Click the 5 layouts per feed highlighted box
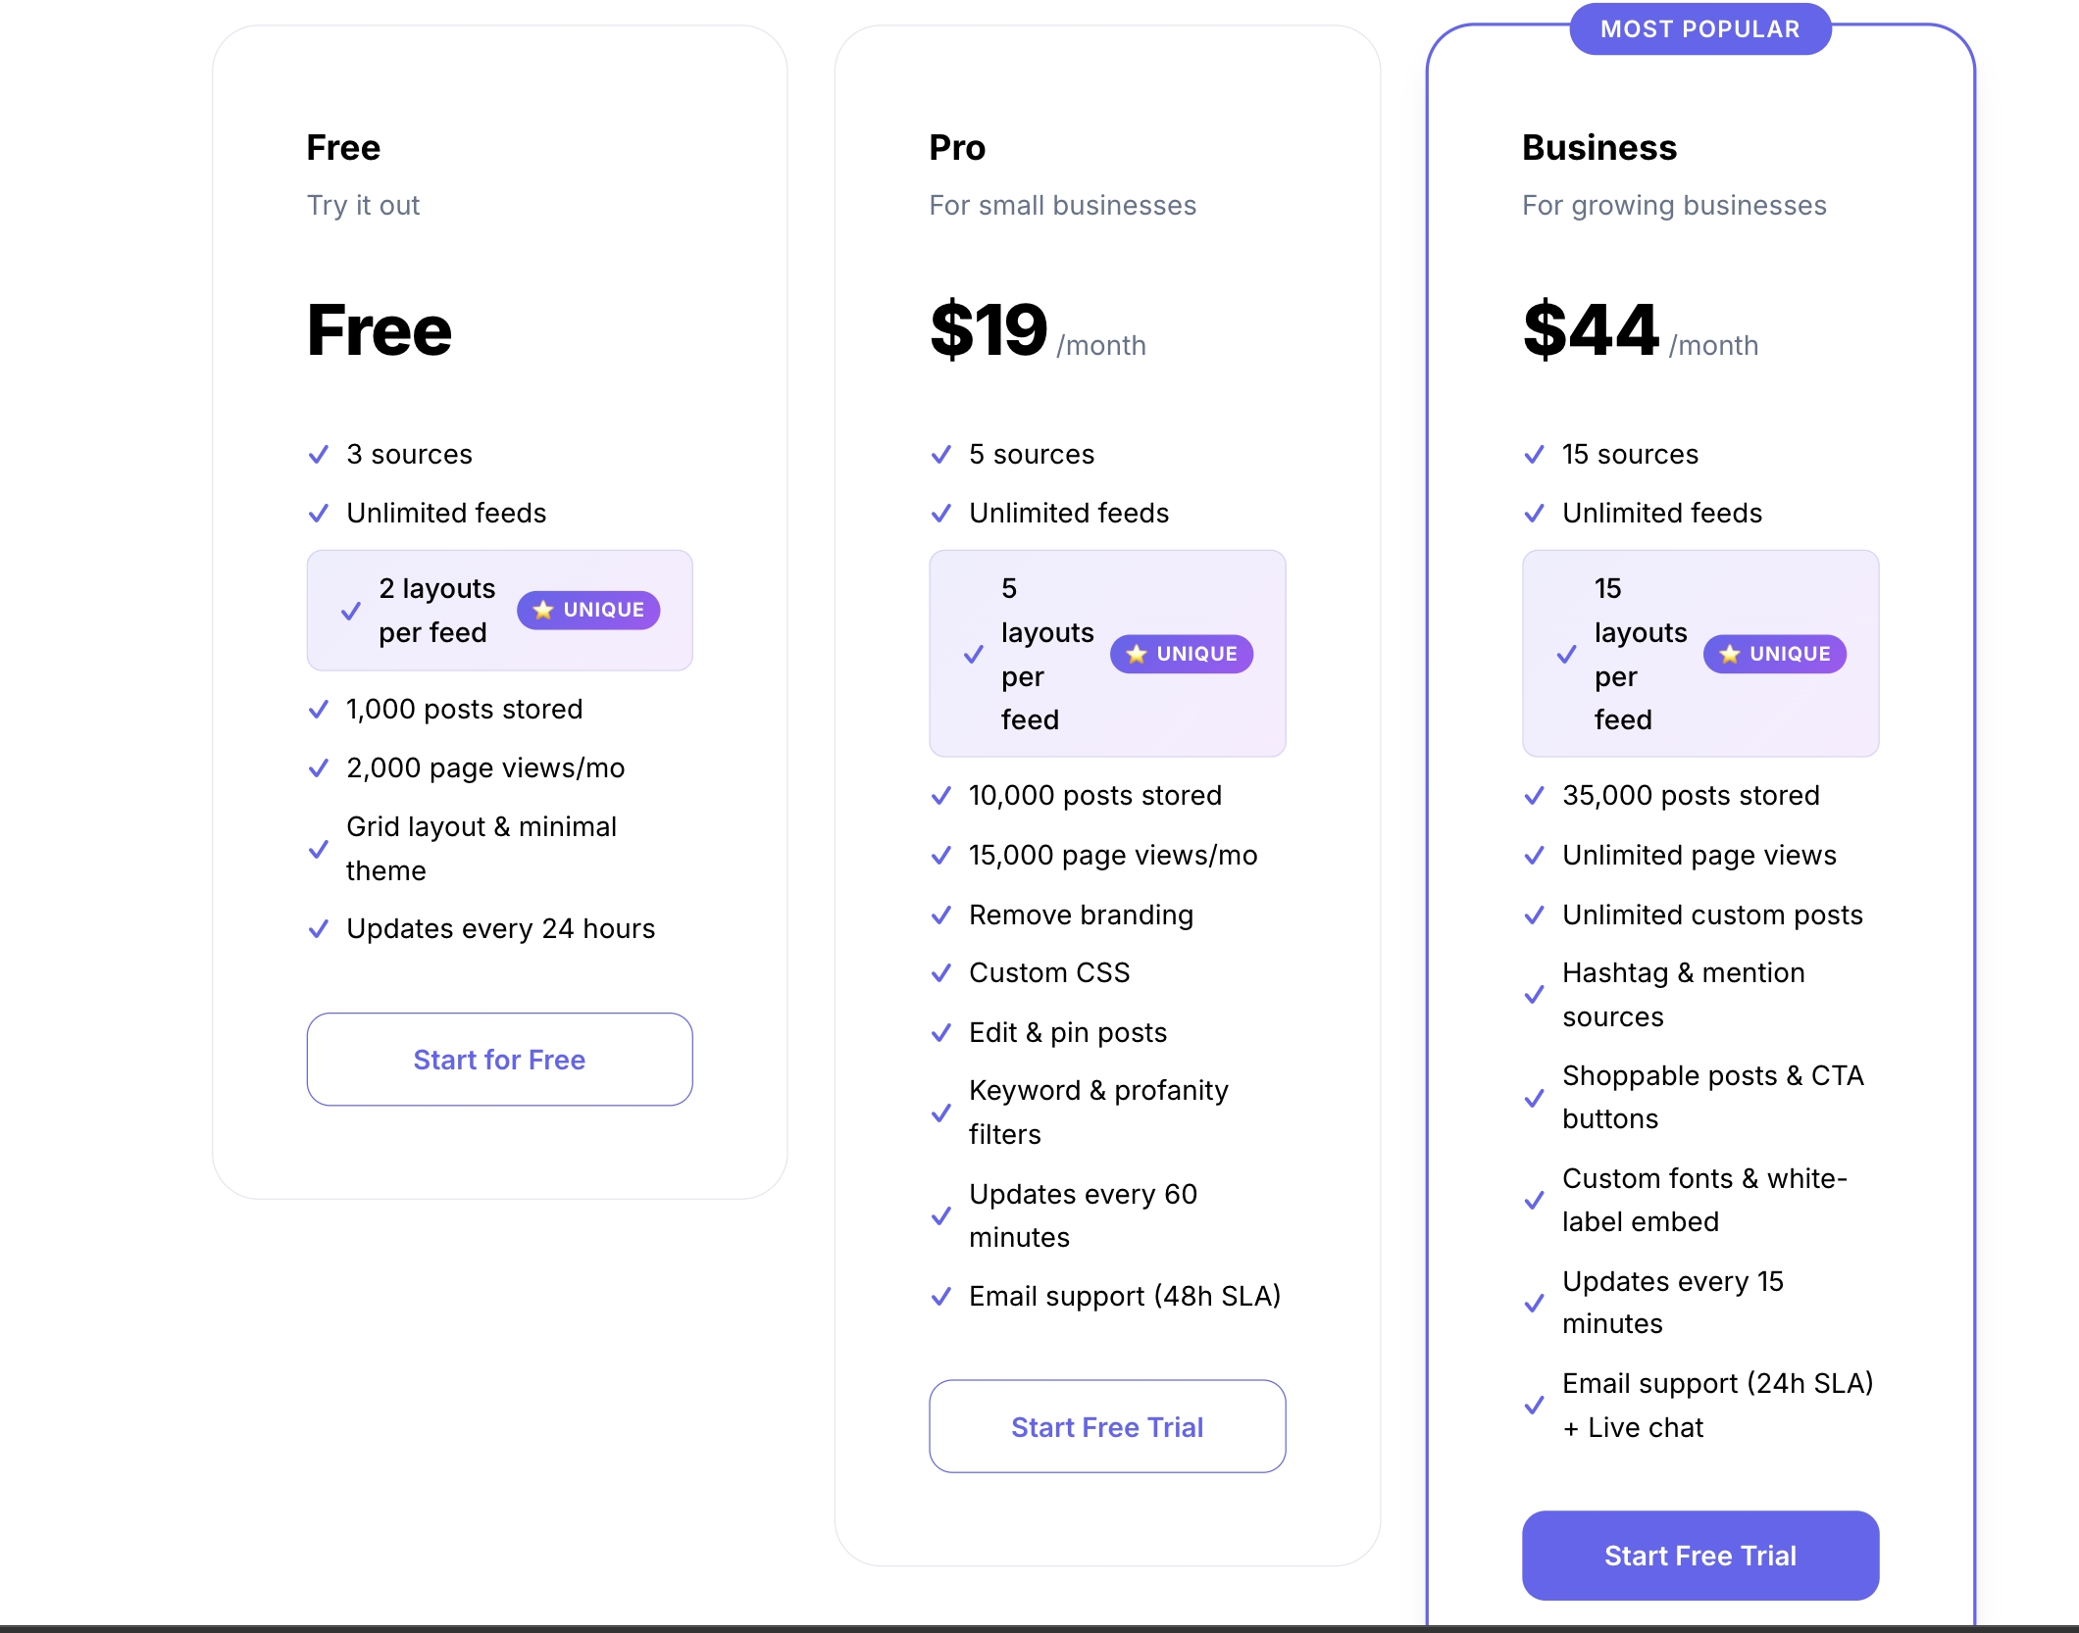2079x1633 pixels. click(x=1107, y=654)
